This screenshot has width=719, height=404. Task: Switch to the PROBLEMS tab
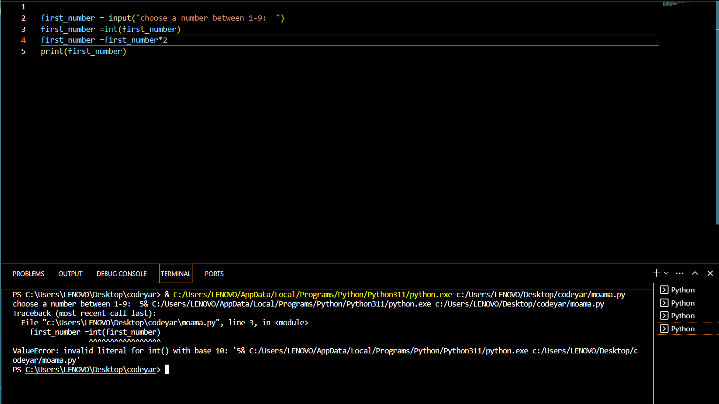point(29,274)
